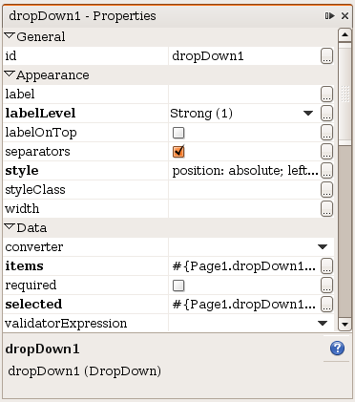Image resolution: width=355 pixels, height=402 pixels.
Task: Click the dropDown1 (DropDown) description text
Action: coord(85,371)
